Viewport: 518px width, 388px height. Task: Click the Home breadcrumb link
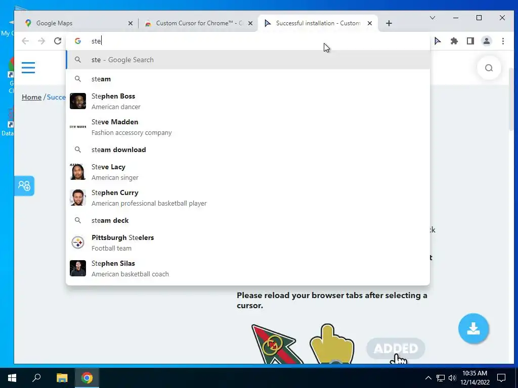pyautogui.click(x=31, y=97)
